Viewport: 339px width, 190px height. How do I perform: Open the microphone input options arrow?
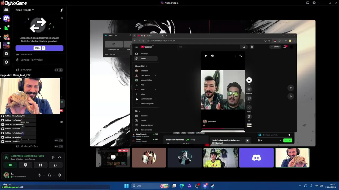(44, 175)
